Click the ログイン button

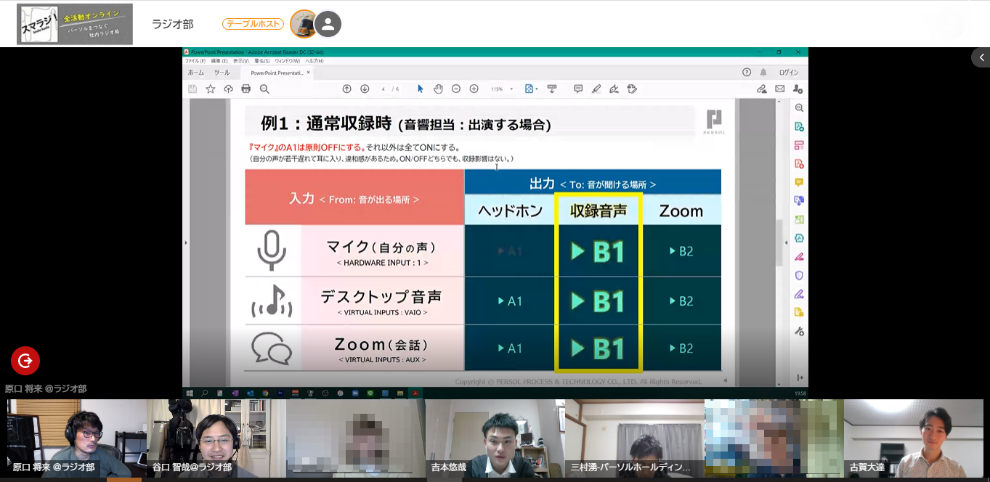tap(789, 73)
